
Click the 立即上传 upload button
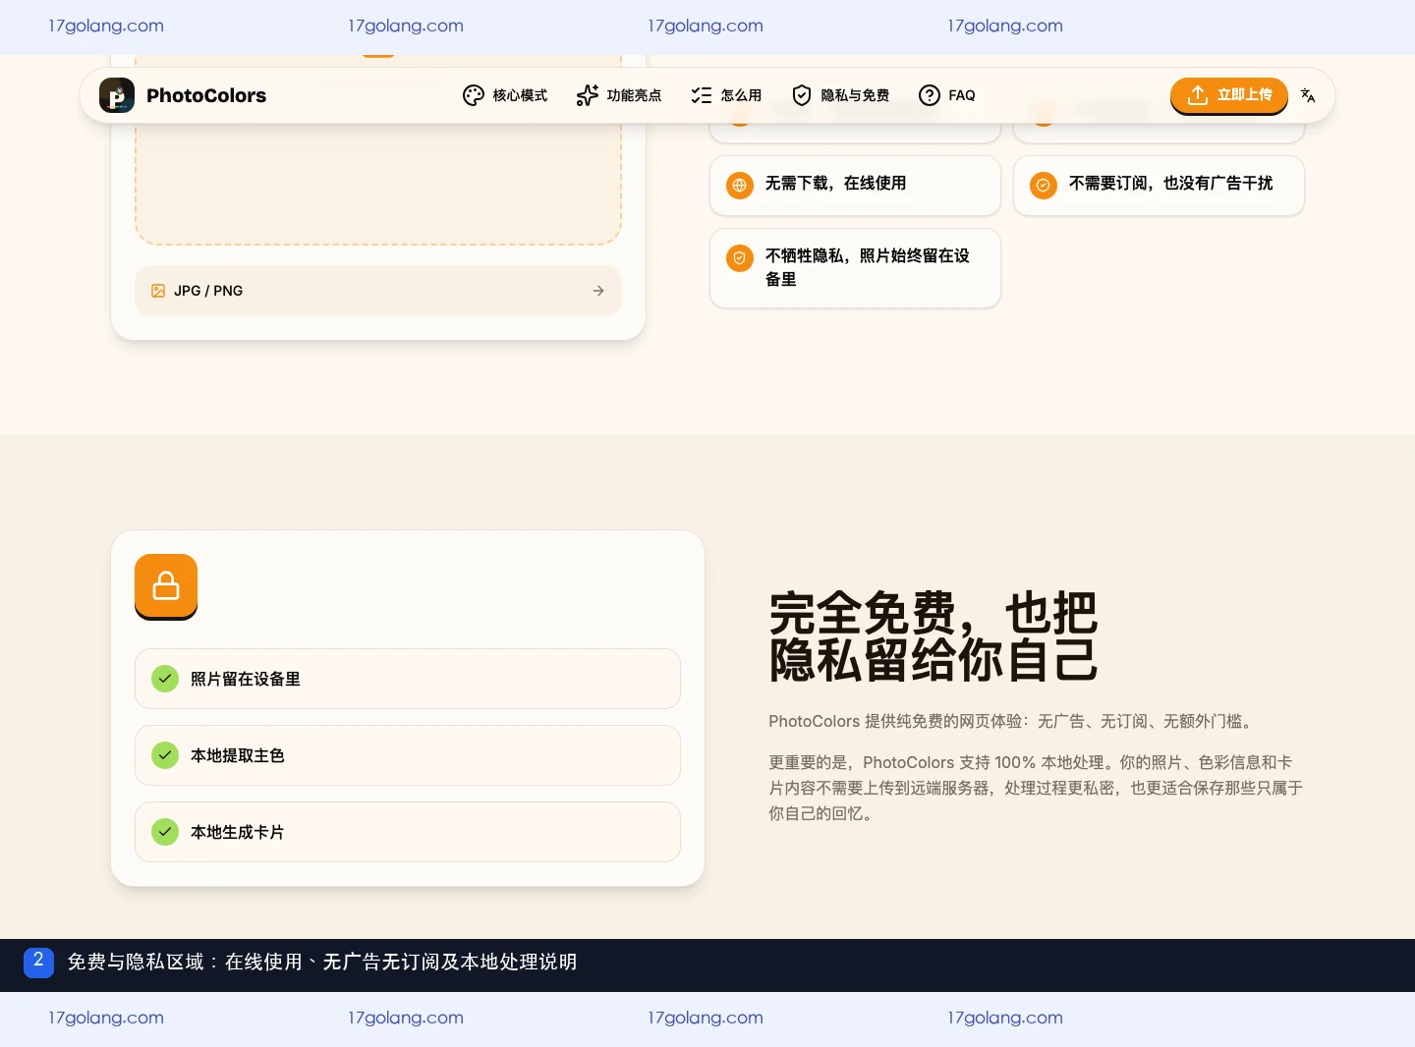coord(1229,95)
